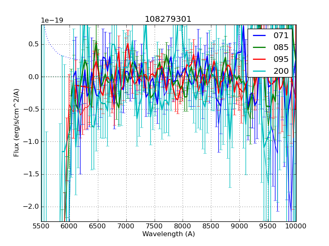Click the 7500 x-axis tick label
This screenshot has height=246, width=329.
coord(155,226)
